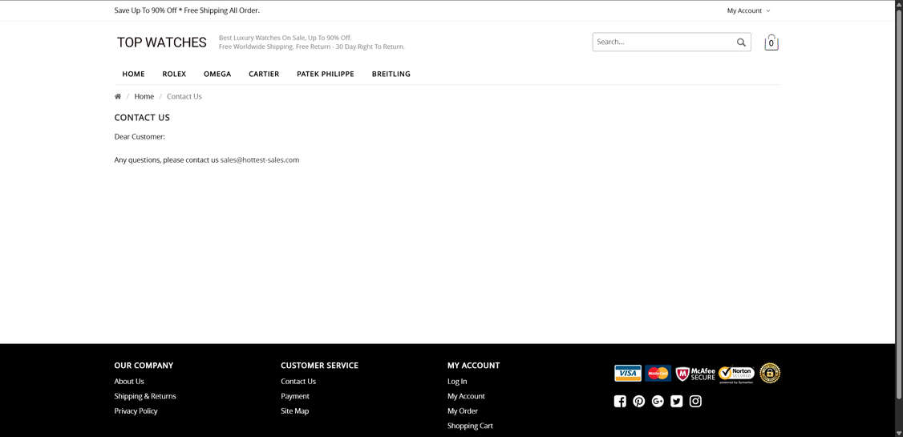Open My Order footer link
903x437 pixels.
pos(463,411)
